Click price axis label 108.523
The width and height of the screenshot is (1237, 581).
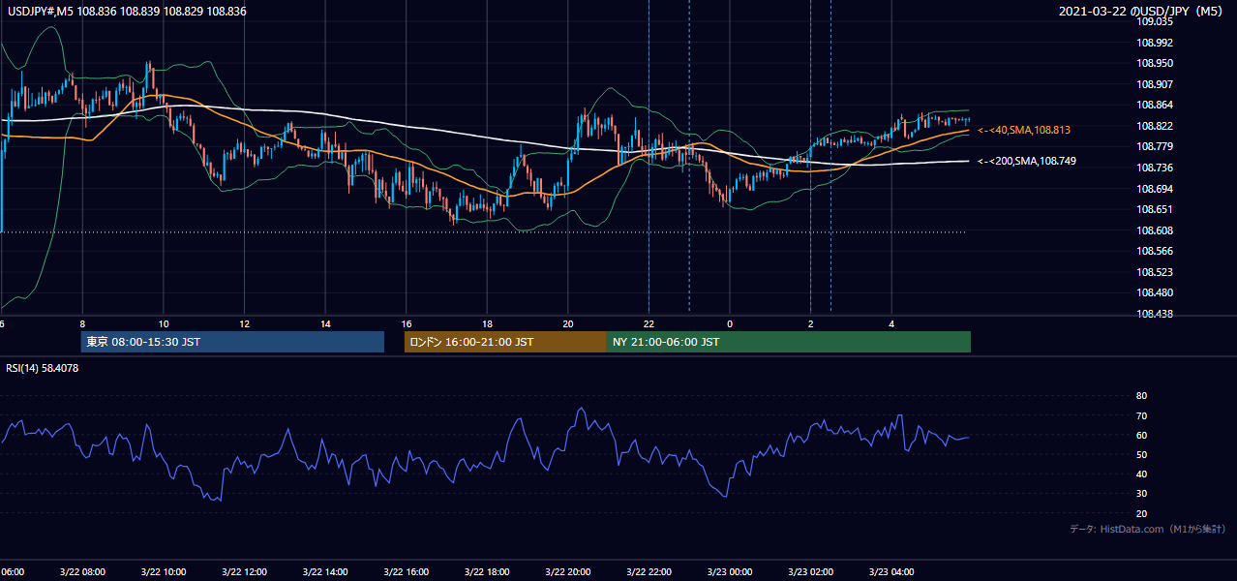pos(1157,272)
